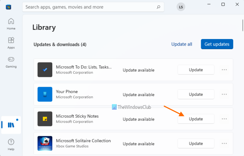Click the Get updates button
This screenshot has width=244, height=156.
point(217,44)
